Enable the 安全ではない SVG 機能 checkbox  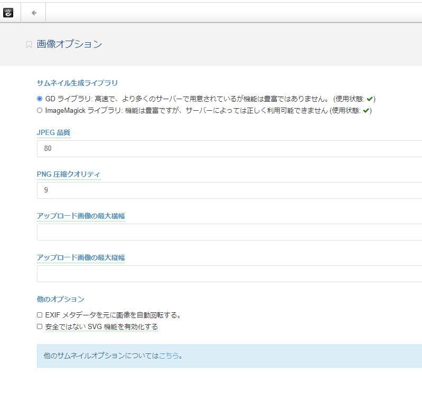pyautogui.click(x=40, y=326)
